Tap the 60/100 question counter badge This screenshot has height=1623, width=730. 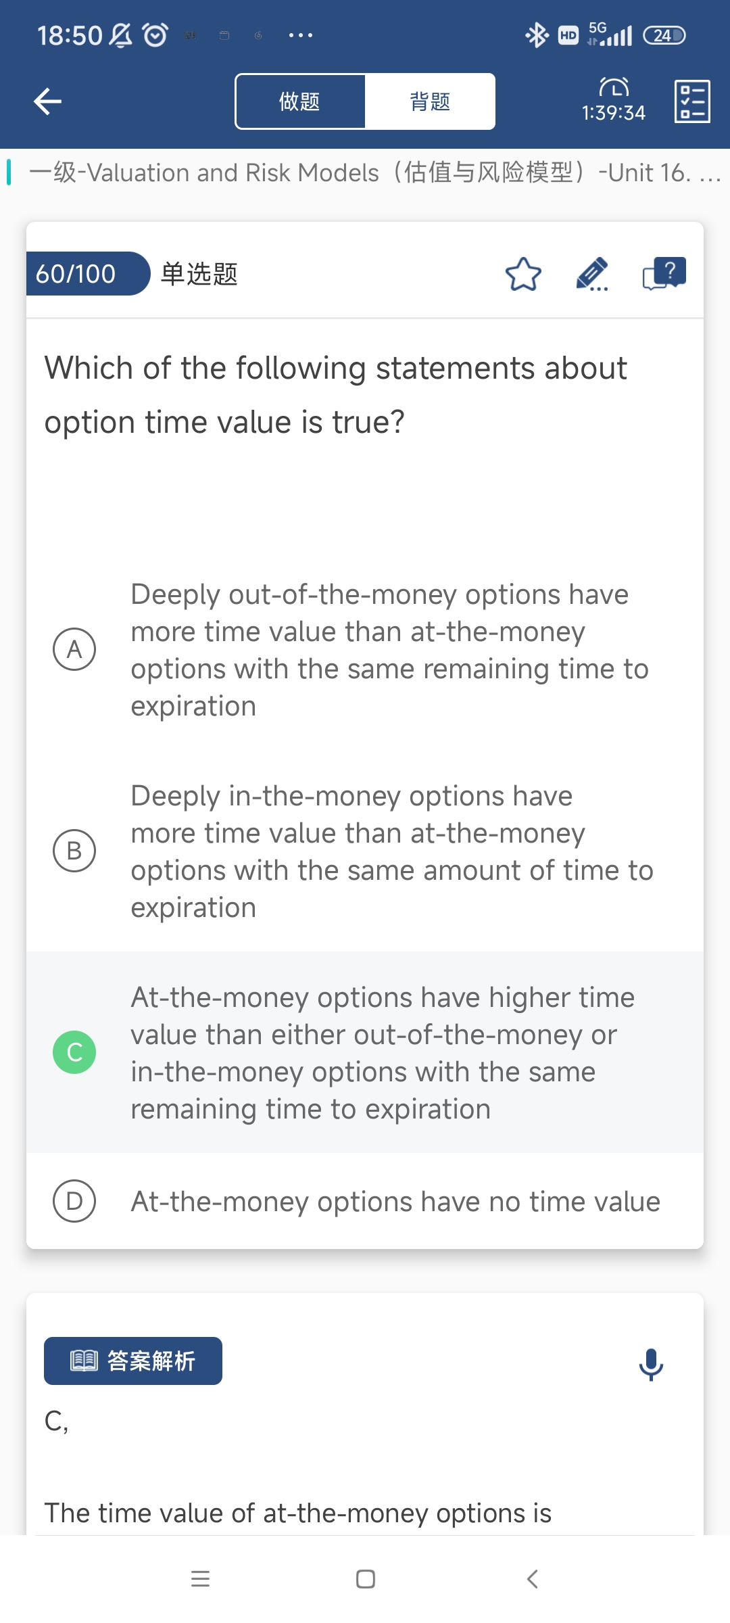81,274
